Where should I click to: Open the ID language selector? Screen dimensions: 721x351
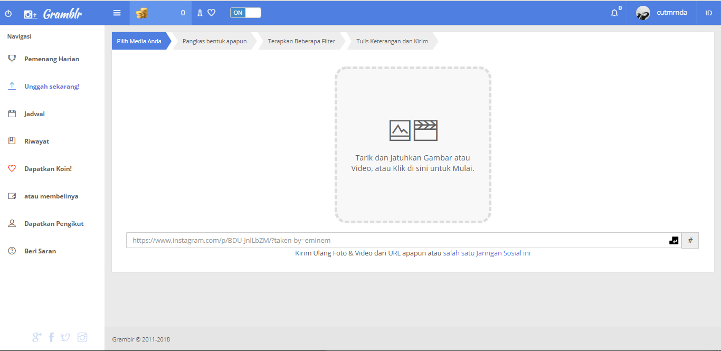708,13
